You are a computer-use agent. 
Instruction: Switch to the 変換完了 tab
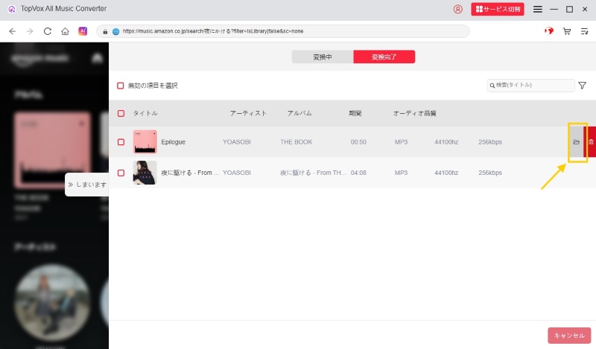[x=384, y=57]
